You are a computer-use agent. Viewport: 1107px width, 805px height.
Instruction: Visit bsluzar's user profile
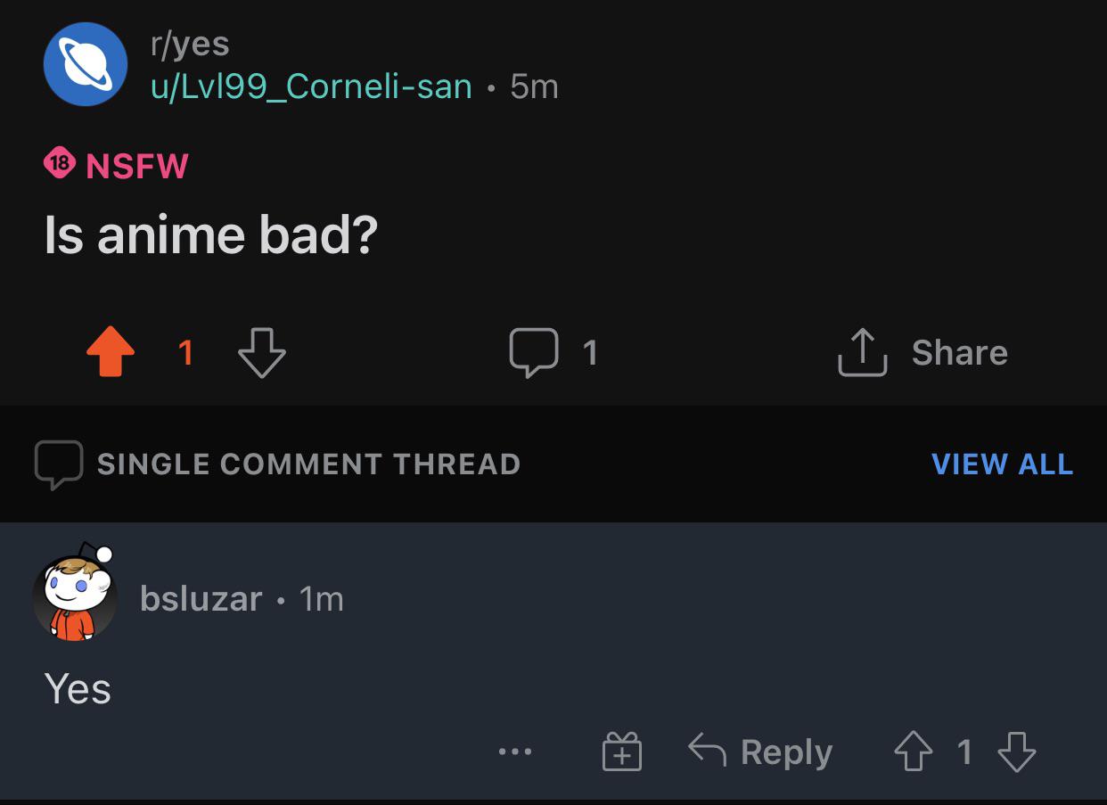[x=201, y=599]
